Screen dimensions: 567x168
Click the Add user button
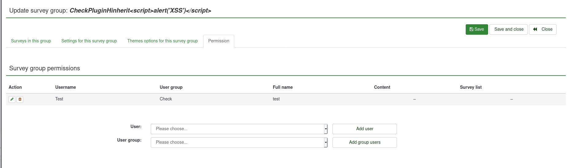364,129
